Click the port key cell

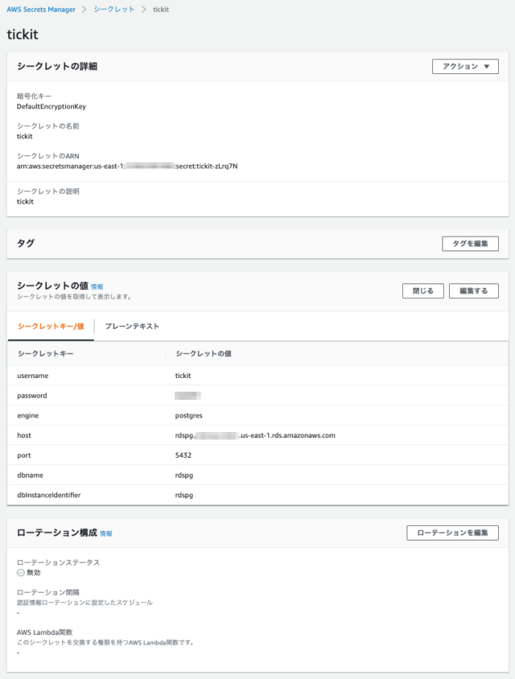pyautogui.click(x=24, y=455)
